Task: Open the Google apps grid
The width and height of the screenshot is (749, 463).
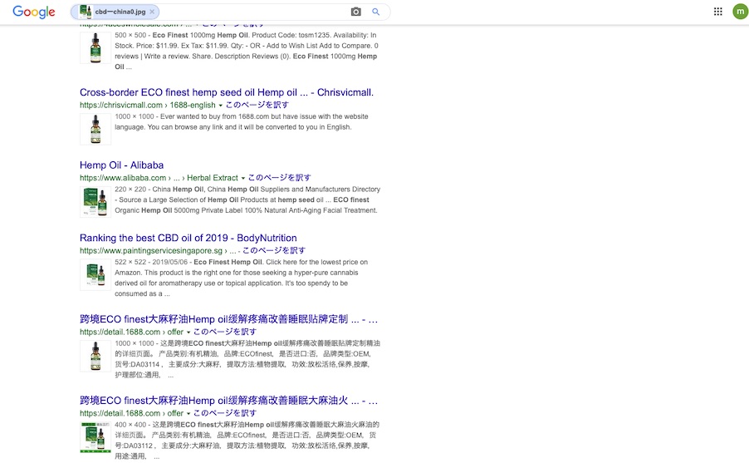Action: (x=717, y=12)
